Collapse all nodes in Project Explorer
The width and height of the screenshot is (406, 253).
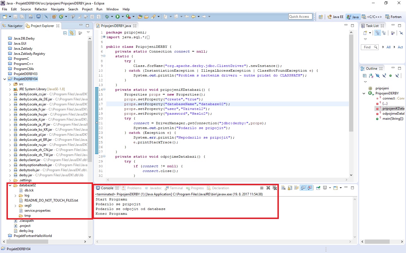point(65,33)
